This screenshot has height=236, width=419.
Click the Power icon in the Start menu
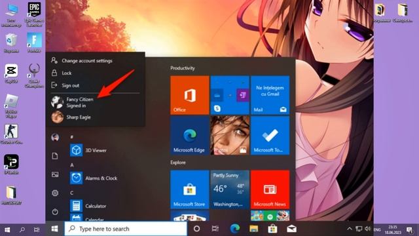(55, 212)
